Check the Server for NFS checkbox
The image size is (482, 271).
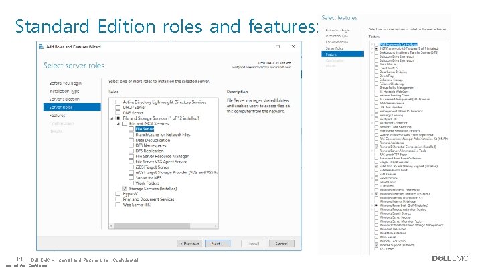coord(131,177)
